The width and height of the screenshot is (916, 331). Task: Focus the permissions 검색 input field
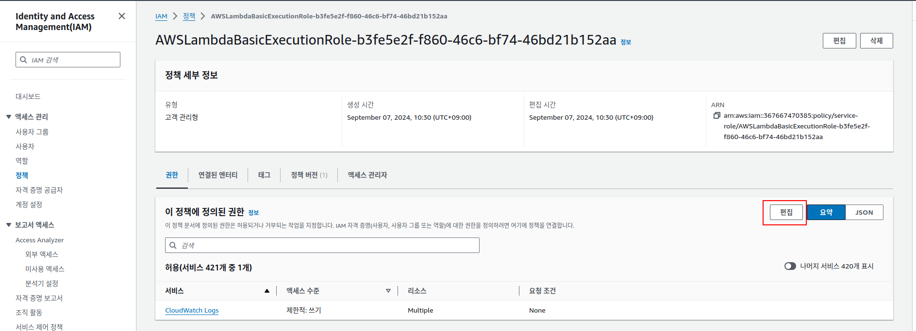pos(322,245)
